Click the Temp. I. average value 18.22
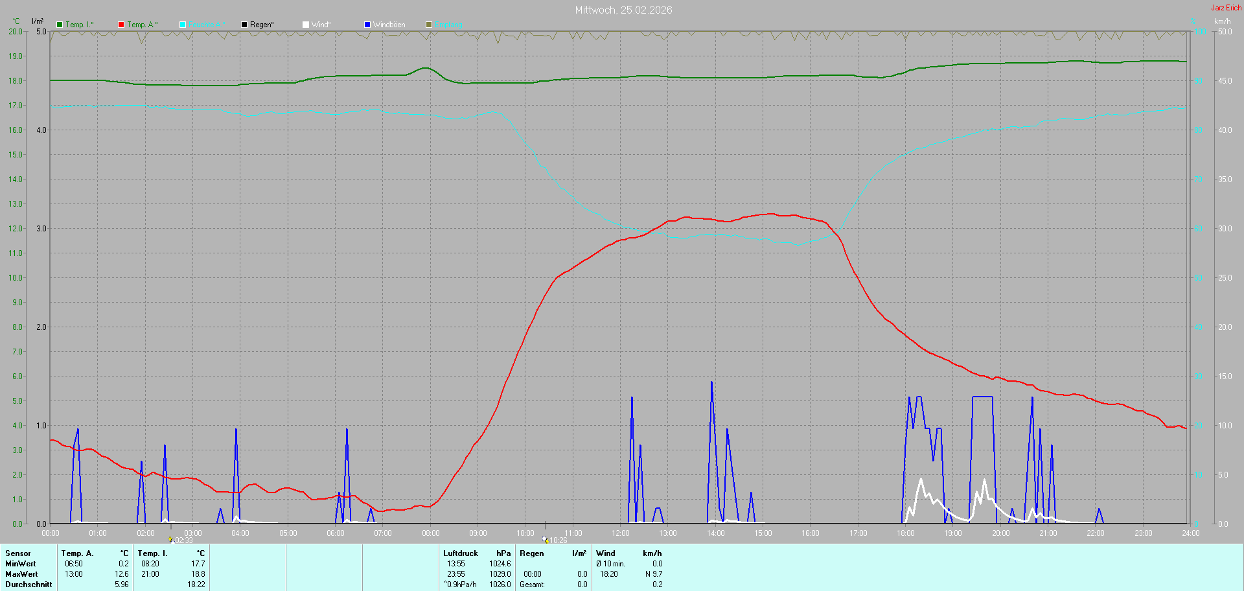Viewport: 1244px width, 591px height. pyautogui.click(x=196, y=585)
